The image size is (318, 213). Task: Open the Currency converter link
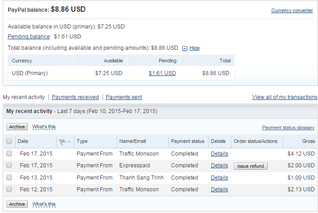tap(292, 10)
